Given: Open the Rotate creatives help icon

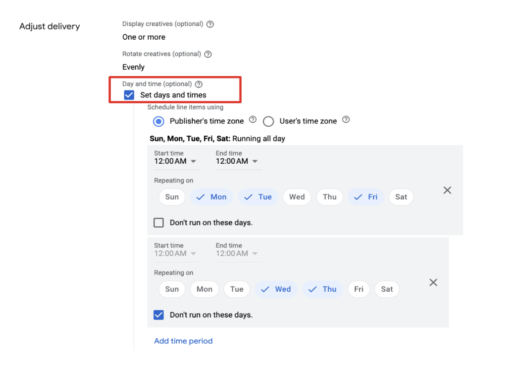Looking at the screenshot, I should (208, 54).
